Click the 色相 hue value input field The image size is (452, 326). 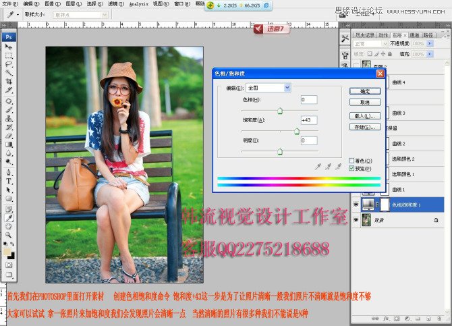[x=308, y=100]
